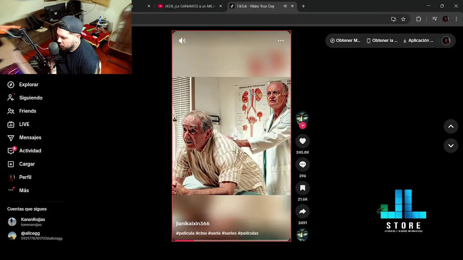Open a new browser tab
Screen dimensions: 463x260
point(303,6)
